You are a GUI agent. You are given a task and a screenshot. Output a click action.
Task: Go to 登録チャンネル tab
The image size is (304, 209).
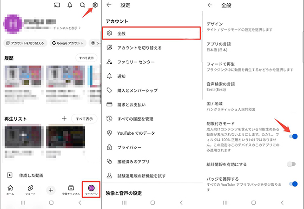[71, 190]
